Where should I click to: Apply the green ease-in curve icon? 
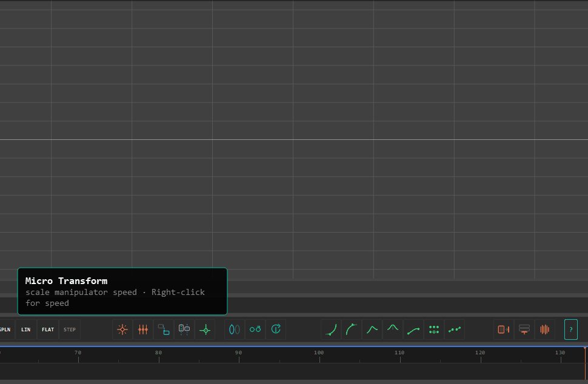pos(331,329)
